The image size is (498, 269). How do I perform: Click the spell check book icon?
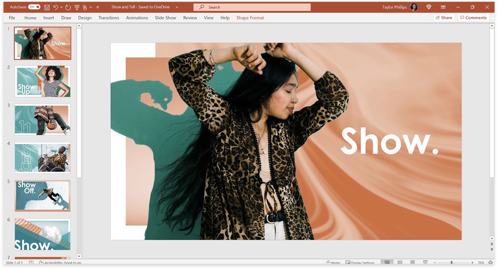pyautogui.click(x=31, y=263)
